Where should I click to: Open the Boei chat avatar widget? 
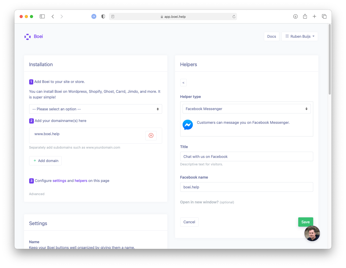click(x=312, y=233)
